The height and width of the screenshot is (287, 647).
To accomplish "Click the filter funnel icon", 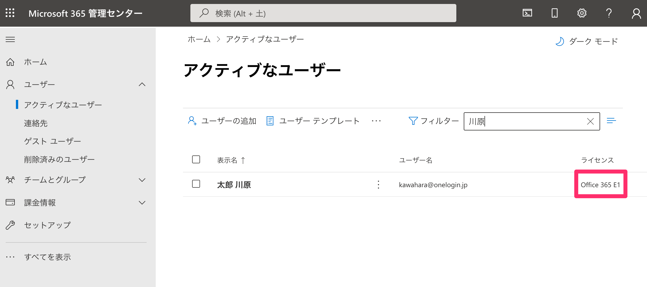I will (x=413, y=121).
